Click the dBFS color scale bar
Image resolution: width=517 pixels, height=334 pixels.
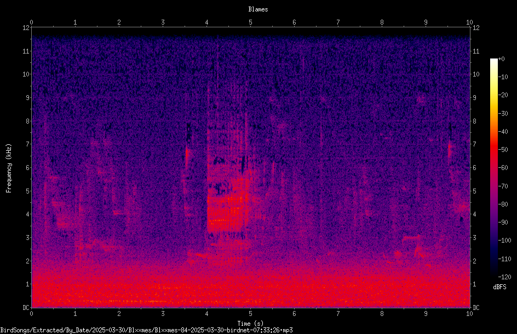coord(493,168)
